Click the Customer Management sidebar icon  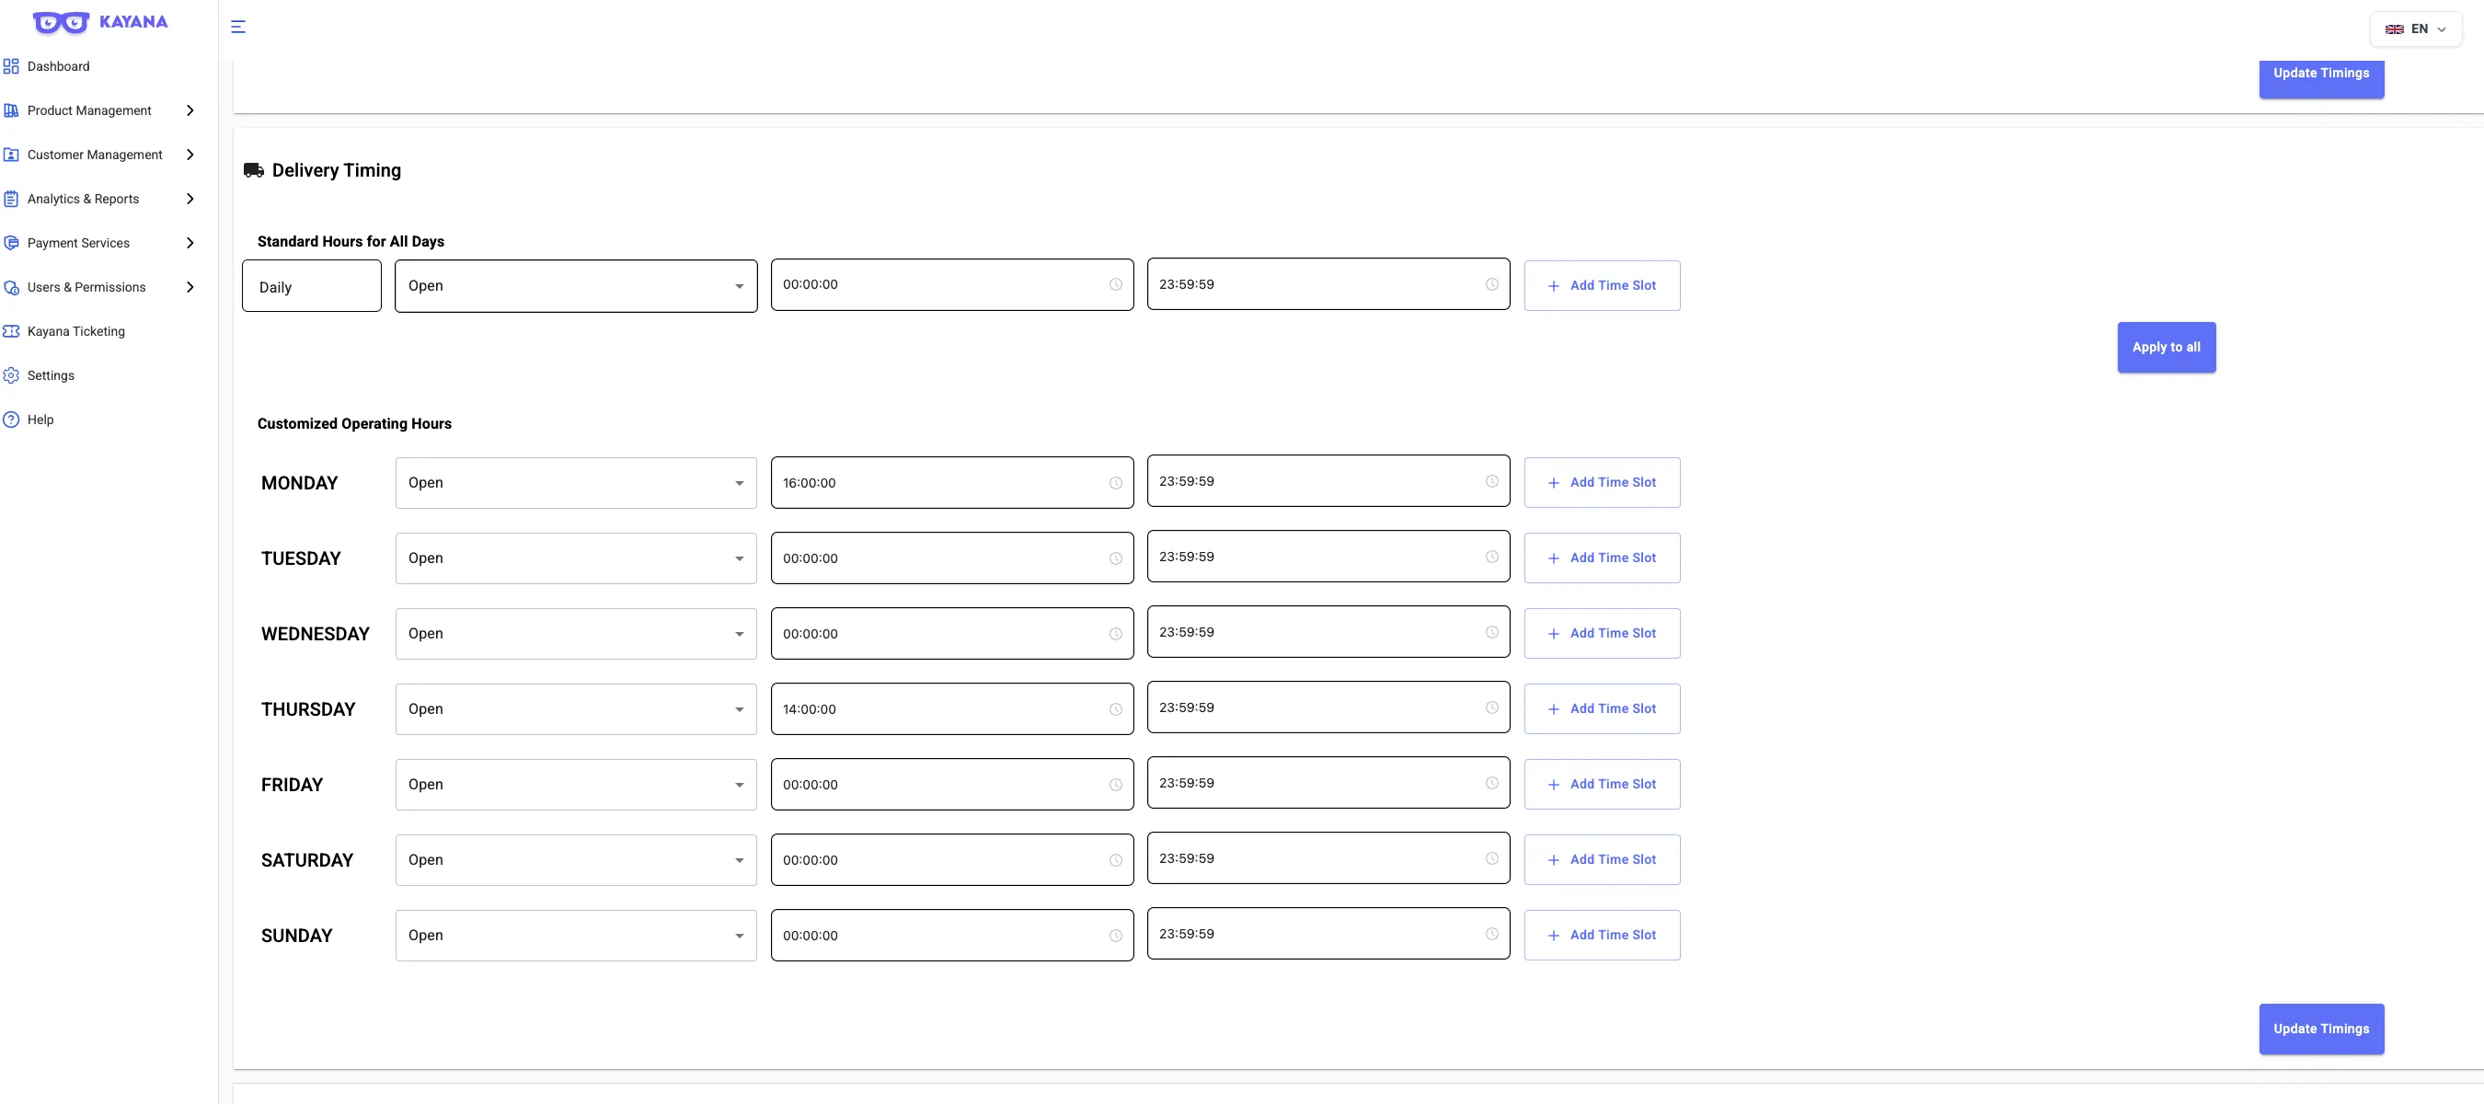12,155
